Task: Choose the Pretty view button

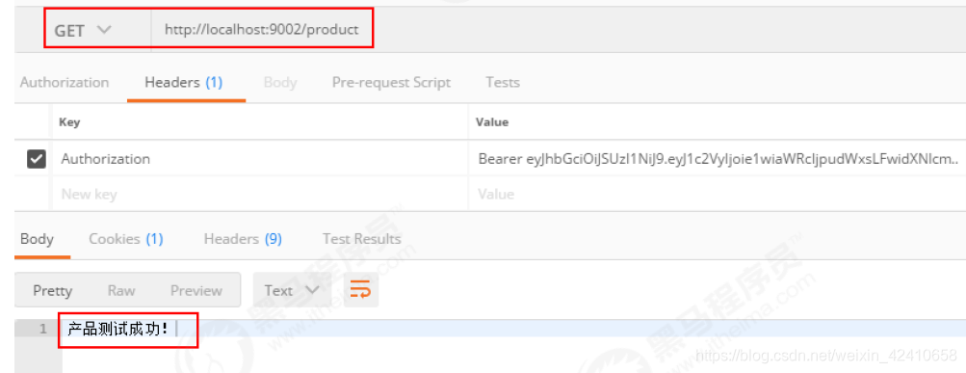Action: (x=52, y=290)
